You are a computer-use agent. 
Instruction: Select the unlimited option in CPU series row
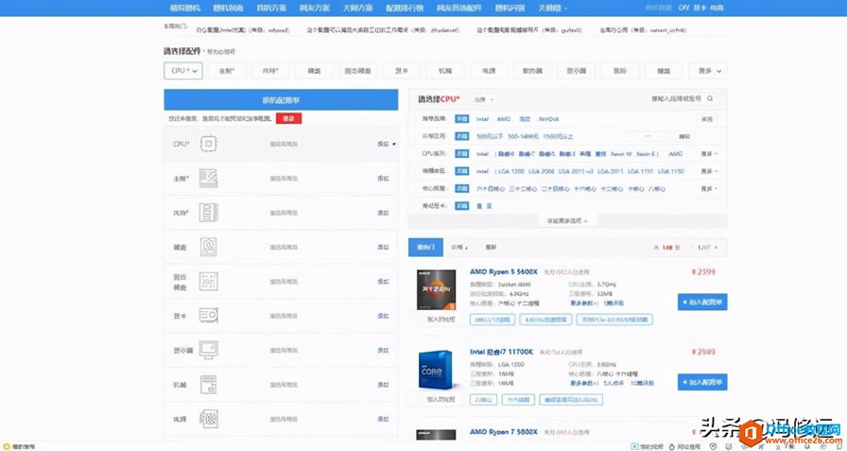462,154
